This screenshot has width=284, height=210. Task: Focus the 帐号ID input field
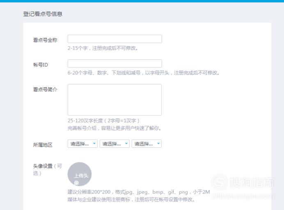[x=115, y=63]
